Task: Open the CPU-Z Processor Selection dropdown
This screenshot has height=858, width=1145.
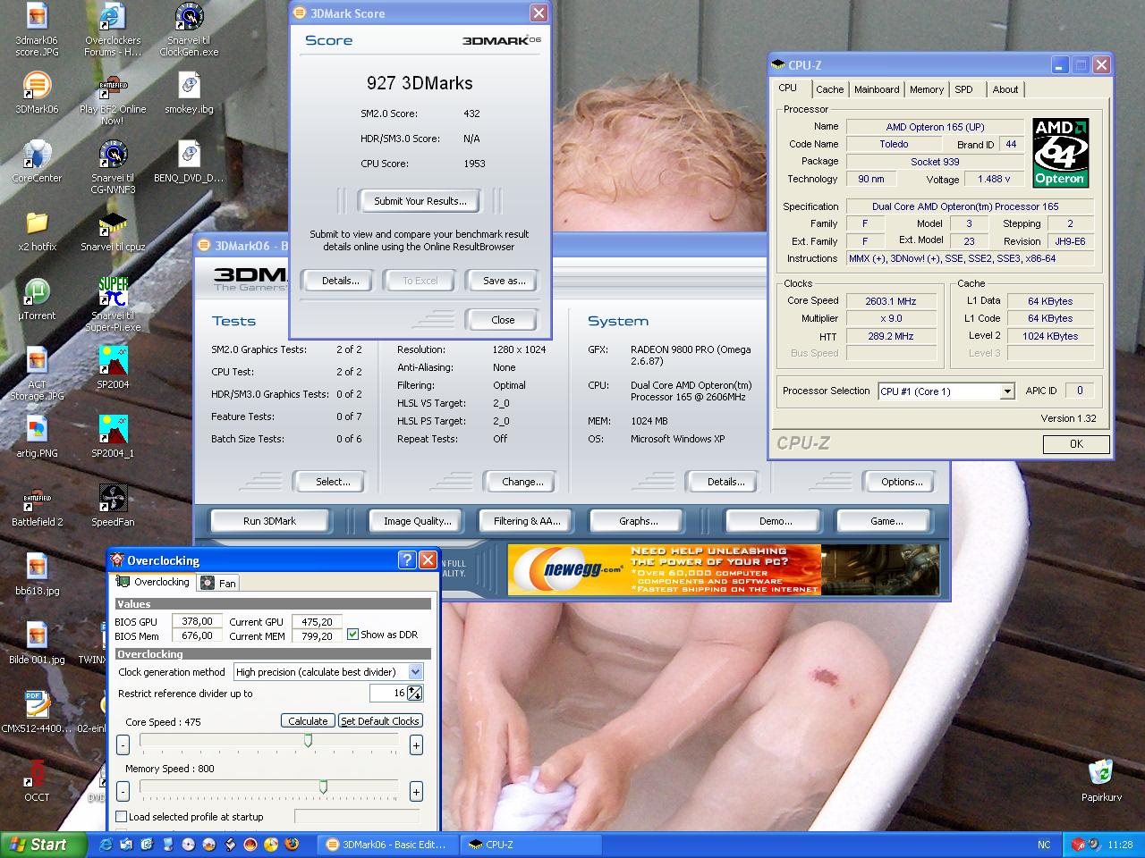Action: click(x=1007, y=391)
